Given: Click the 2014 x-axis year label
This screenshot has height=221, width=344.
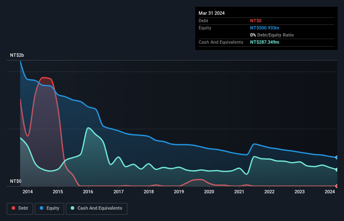Looking at the screenshot, I should tap(28, 192).
